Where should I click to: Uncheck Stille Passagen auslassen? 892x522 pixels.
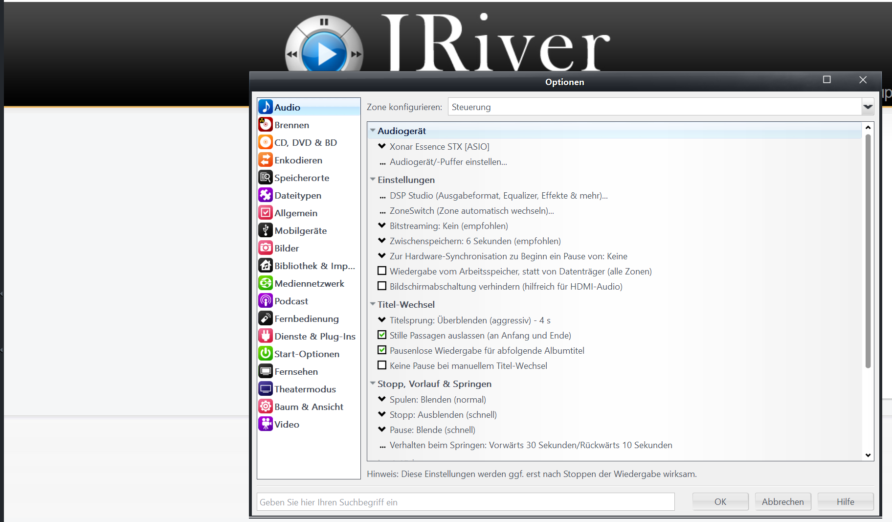382,335
